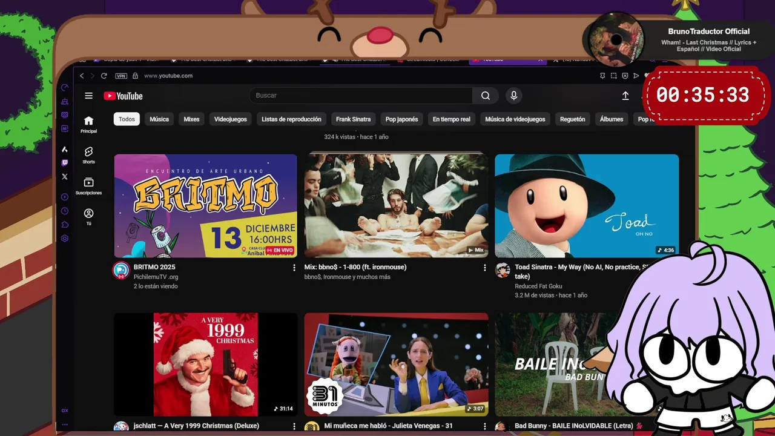Open Principal home in YouTube sidebar

tap(88, 124)
